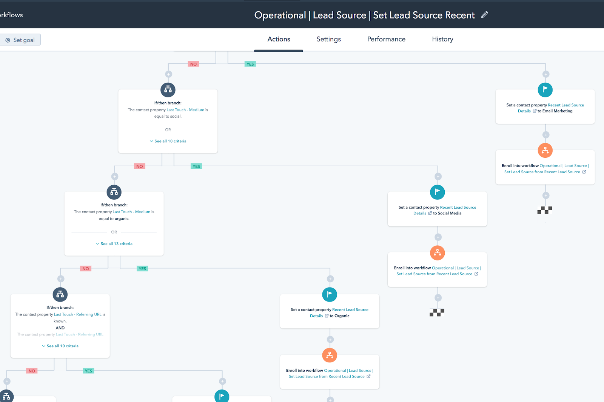Image resolution: width=604 pixels, height=402 pixels.
Task: Expand See all 10 criteria for social branch
Action: click(168, 141)
